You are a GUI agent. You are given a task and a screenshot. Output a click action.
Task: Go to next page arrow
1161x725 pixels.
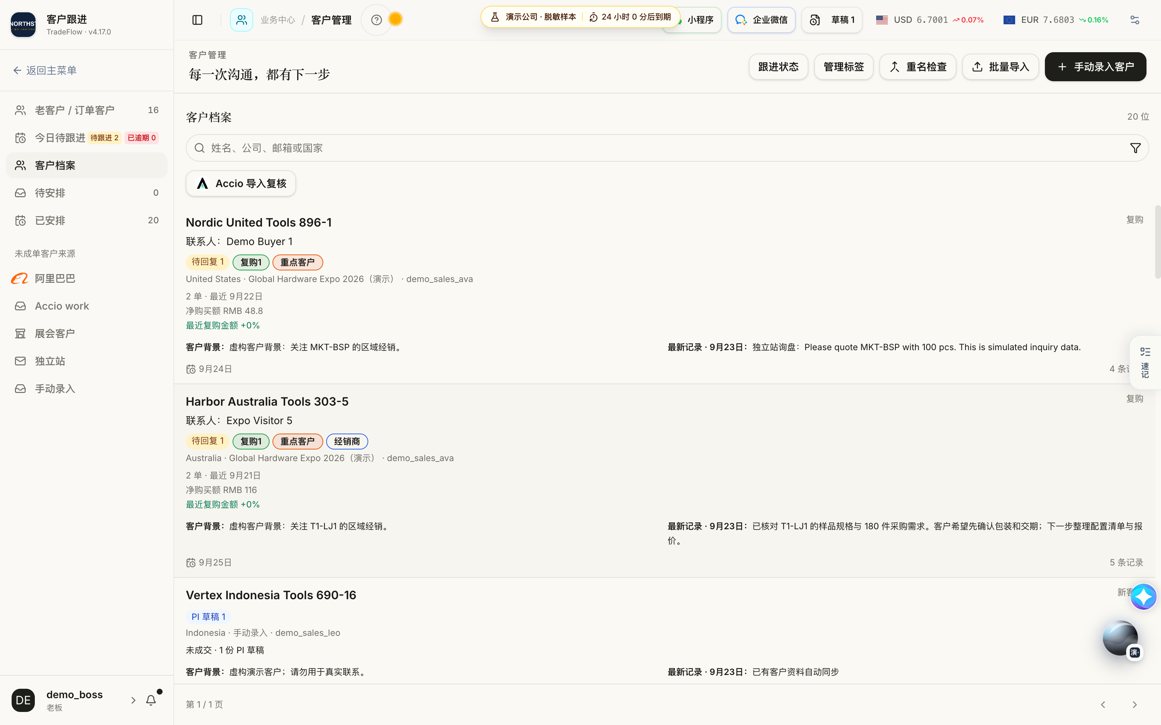[1135, 704]
